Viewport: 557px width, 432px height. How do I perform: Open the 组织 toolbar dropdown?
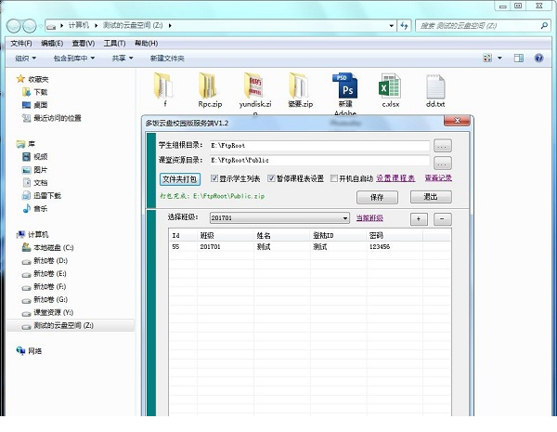25,58
